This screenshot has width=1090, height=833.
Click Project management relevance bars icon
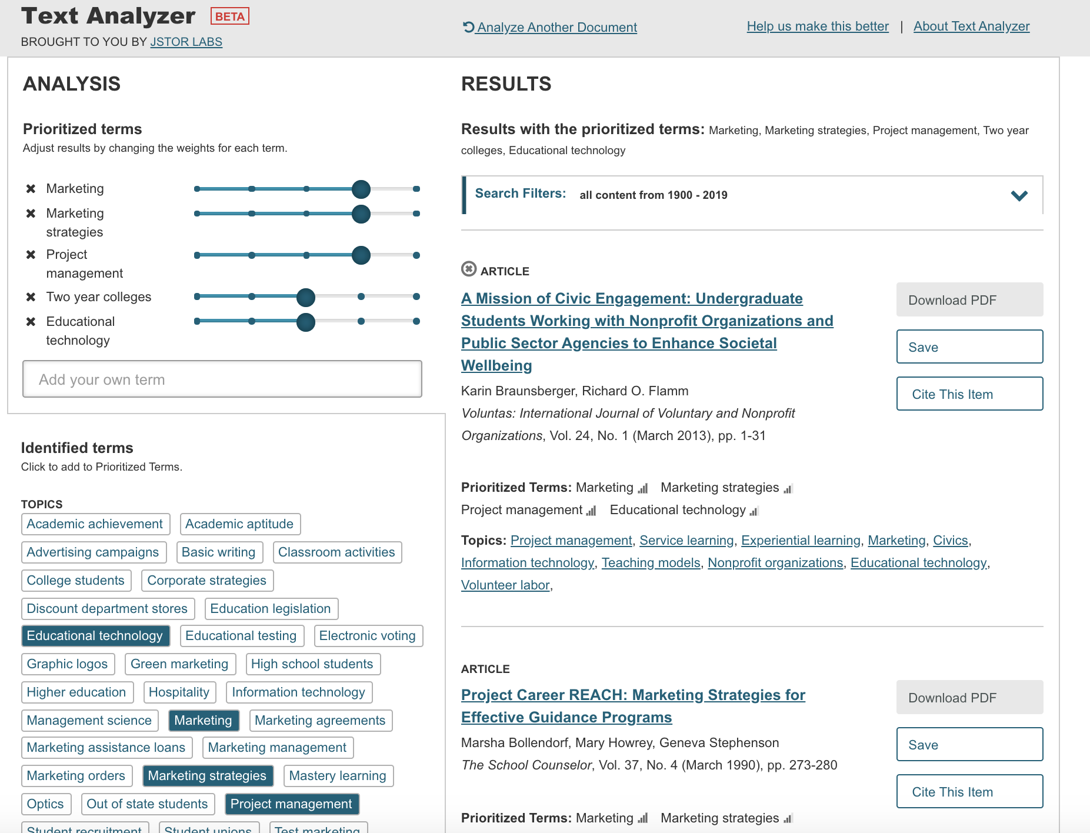591,511
